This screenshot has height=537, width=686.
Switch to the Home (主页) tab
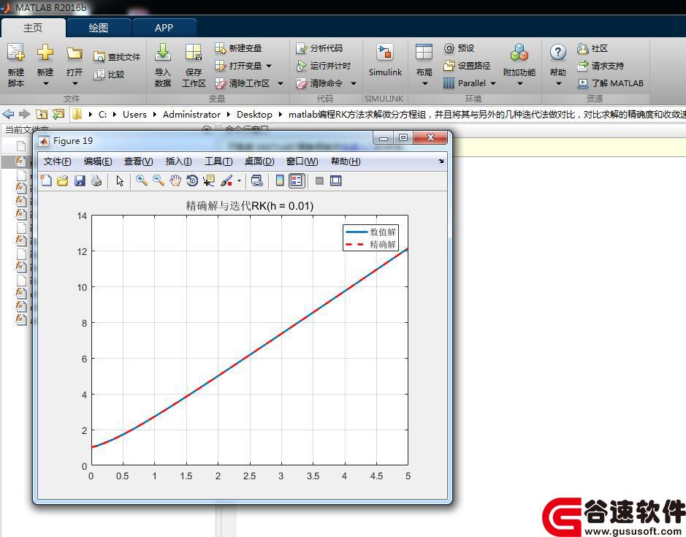click(33, 28)
